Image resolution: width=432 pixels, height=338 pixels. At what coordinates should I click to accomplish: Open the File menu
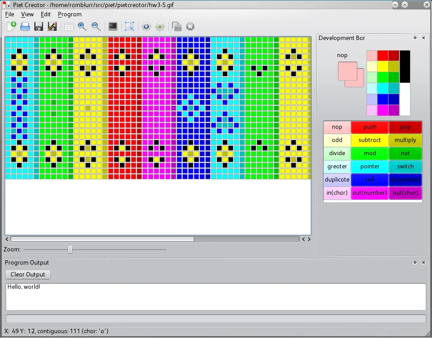point(9,14)
